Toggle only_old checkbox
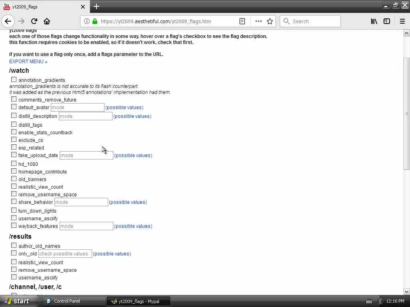 [x=14, y=253]
